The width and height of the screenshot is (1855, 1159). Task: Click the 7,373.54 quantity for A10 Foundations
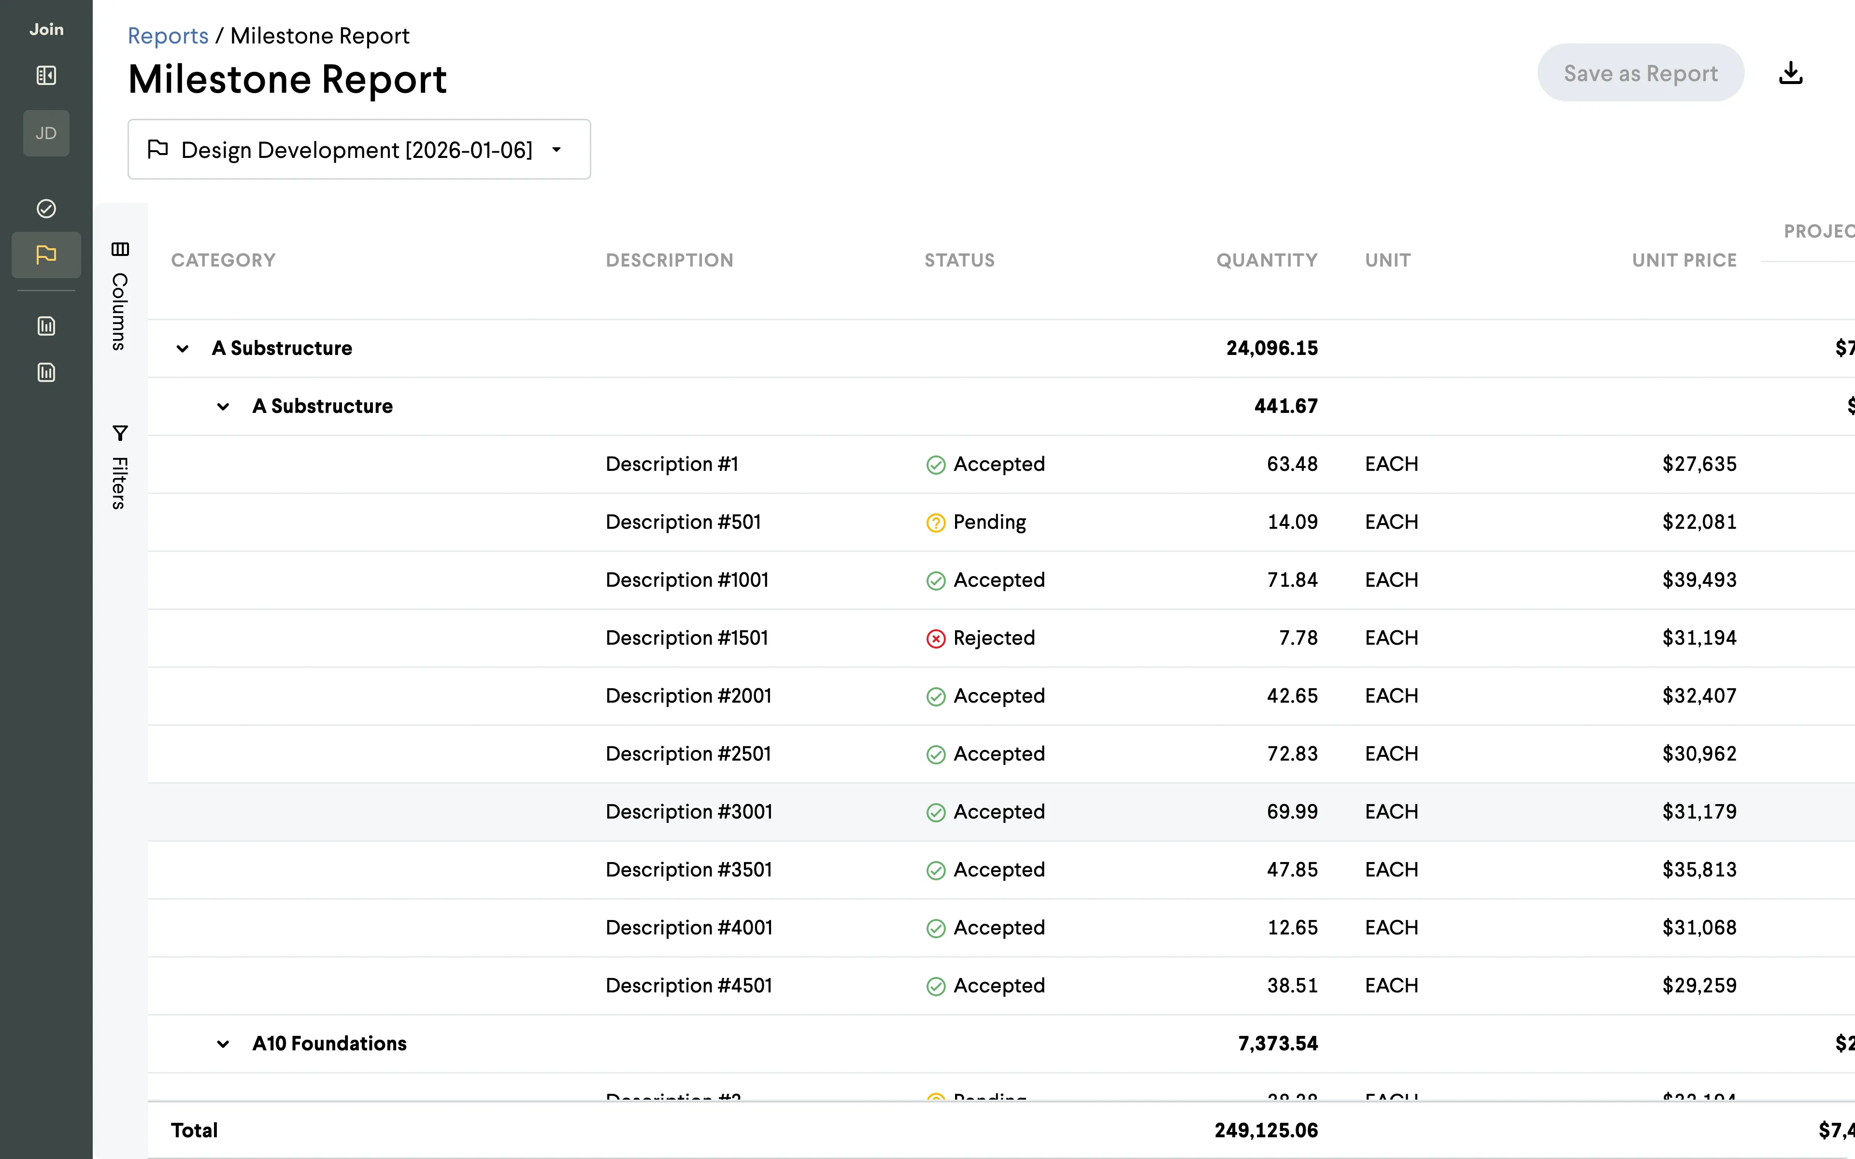1278,1043
